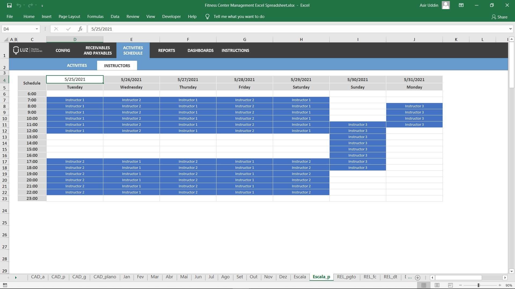
Task: Open the Formulas ribbon tab
Action: click(x=95, y=17)
